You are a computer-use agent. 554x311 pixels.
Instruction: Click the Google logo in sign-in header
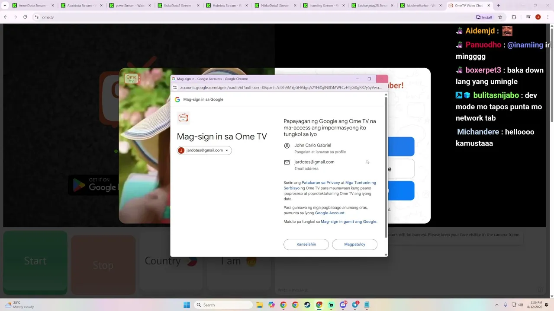(x=177, y=99)
